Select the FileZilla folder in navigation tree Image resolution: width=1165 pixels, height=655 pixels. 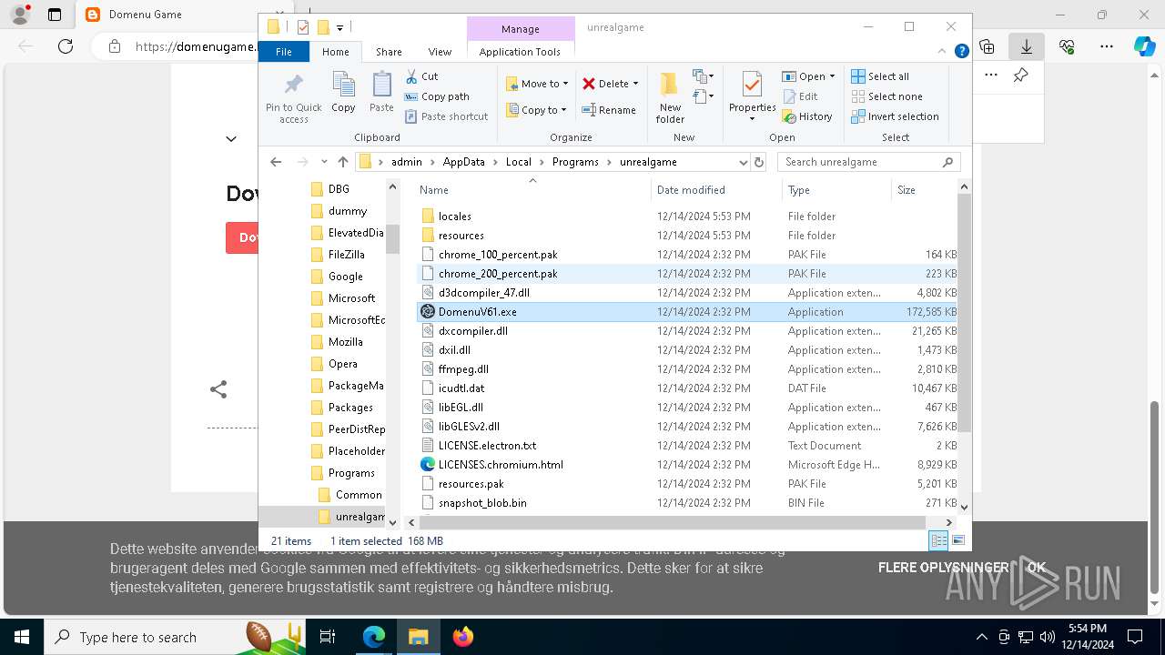coord(346,255)
